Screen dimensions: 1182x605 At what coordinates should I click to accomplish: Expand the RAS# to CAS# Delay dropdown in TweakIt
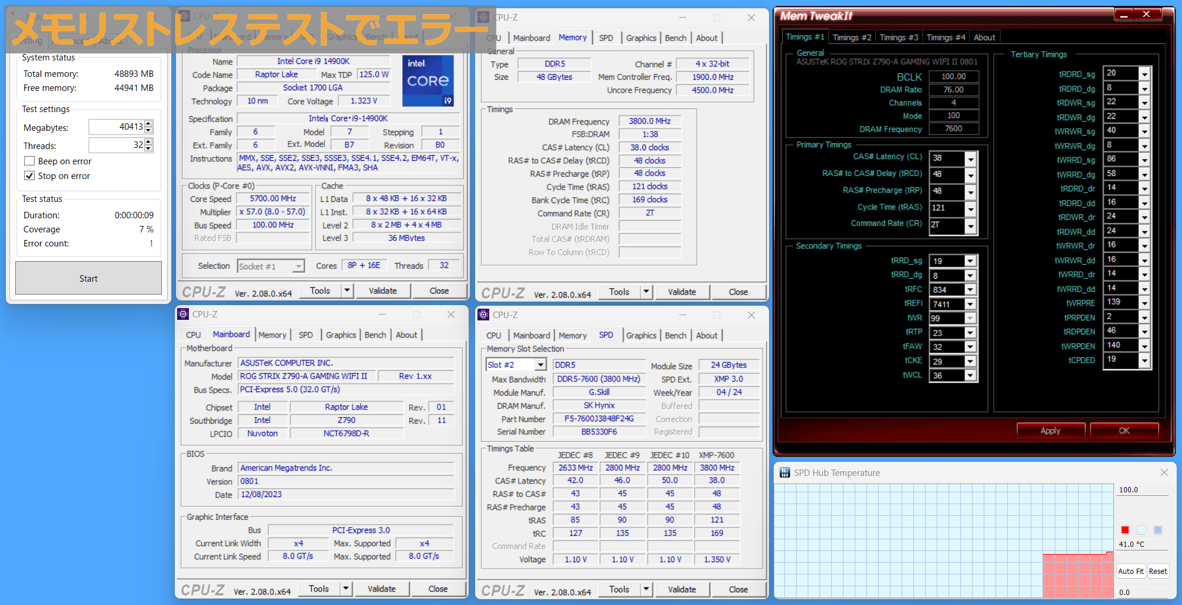[x=971, y=175]
